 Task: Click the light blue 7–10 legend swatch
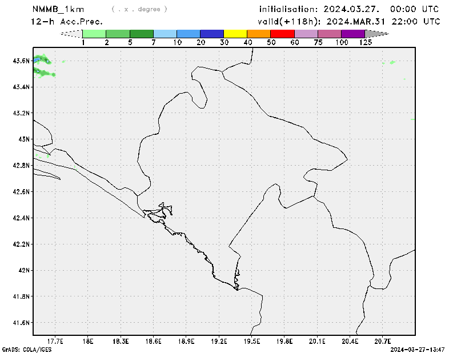tap(165, 34)
